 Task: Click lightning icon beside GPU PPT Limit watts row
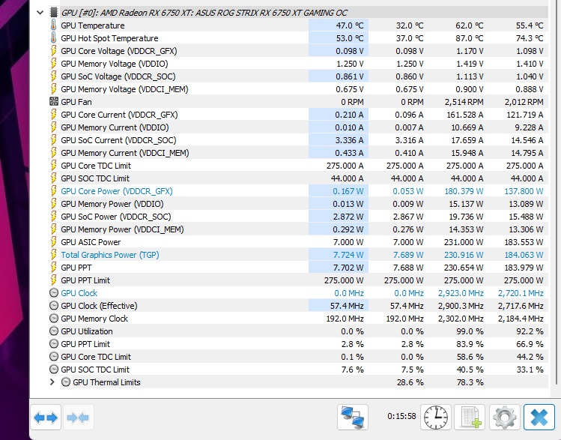53,280
